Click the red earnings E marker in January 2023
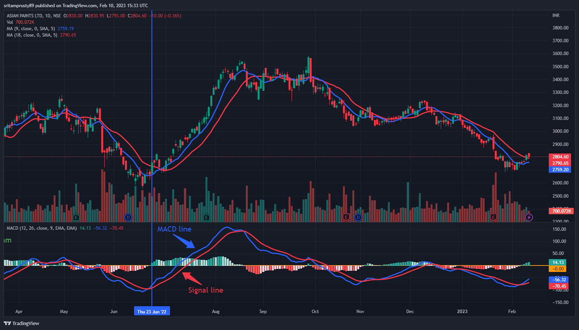 tap(493, 217)
